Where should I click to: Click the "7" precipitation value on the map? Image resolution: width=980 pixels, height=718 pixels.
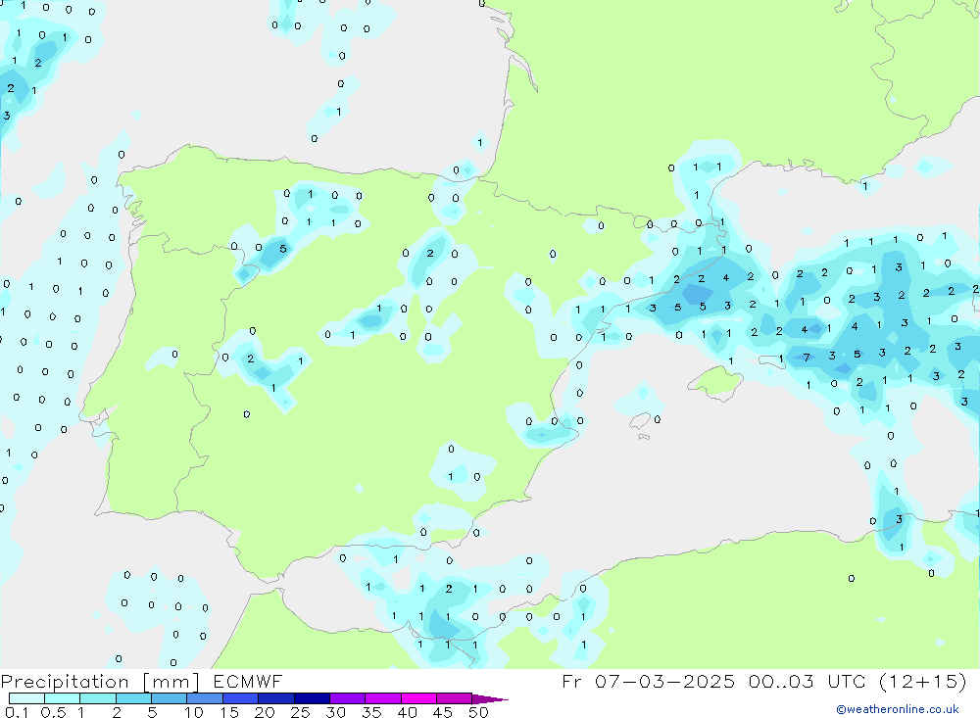807,358
